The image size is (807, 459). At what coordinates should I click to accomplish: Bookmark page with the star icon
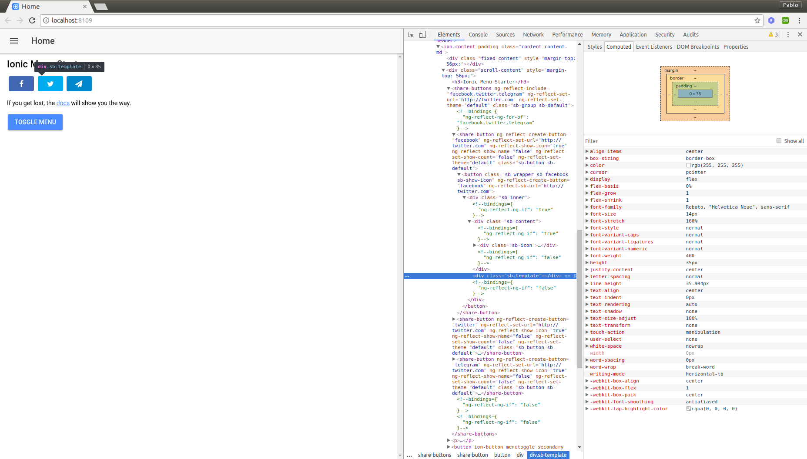point(757,20)
